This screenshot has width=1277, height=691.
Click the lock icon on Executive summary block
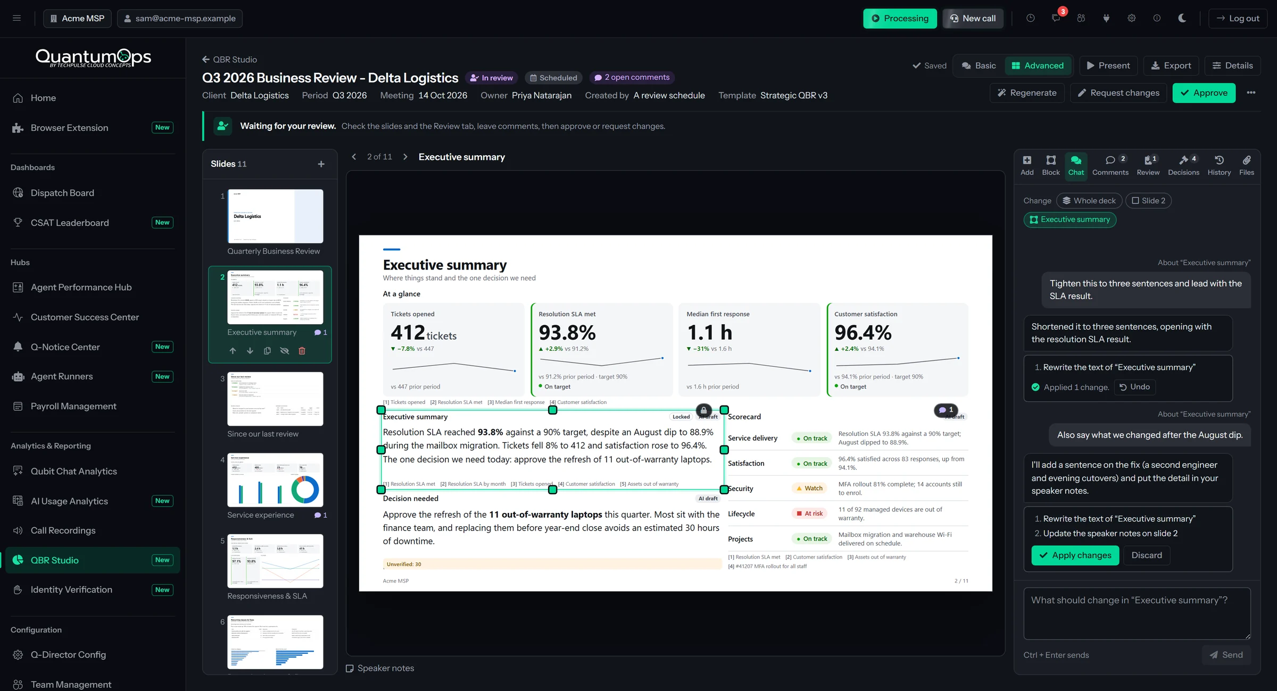pyautogui.click(x=703, y=410)
